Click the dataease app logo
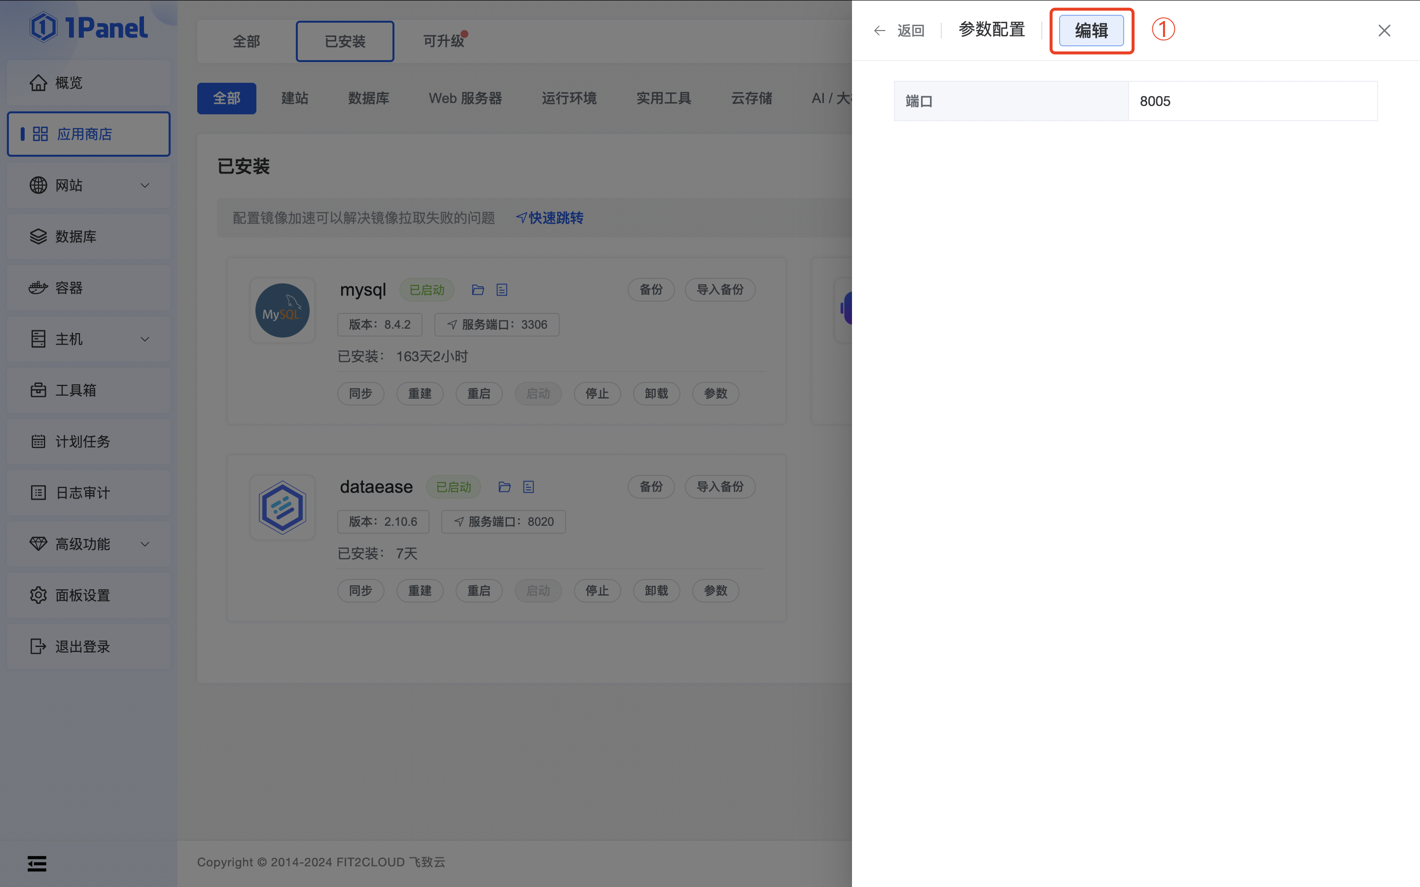Image resolution: width=1420 pixels, height=887 pixels. [x=282, y=508]
